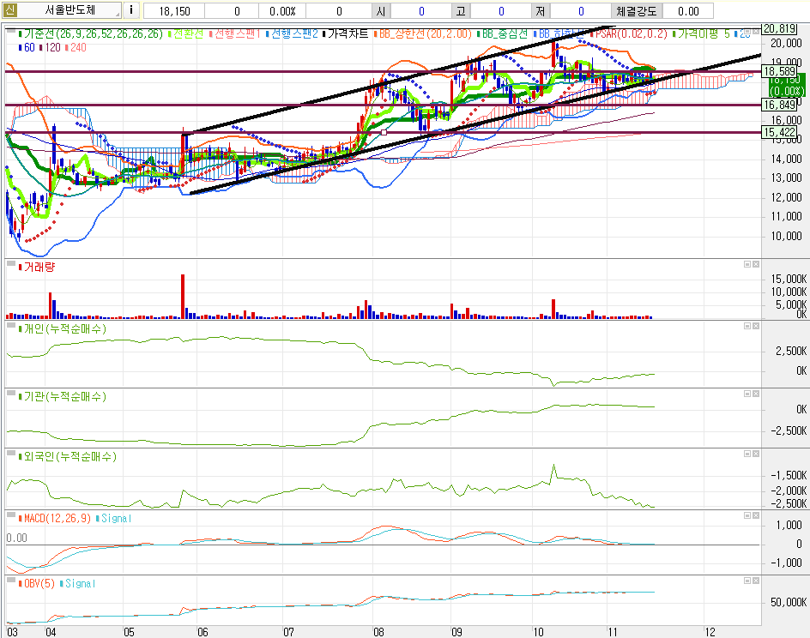Click the 08 month marker on time axis
This screenshot has width=810, height=638.
378,632
